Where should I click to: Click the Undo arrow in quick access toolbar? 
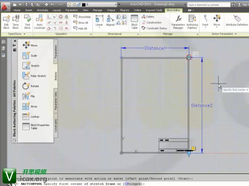[x=52, y=4]
